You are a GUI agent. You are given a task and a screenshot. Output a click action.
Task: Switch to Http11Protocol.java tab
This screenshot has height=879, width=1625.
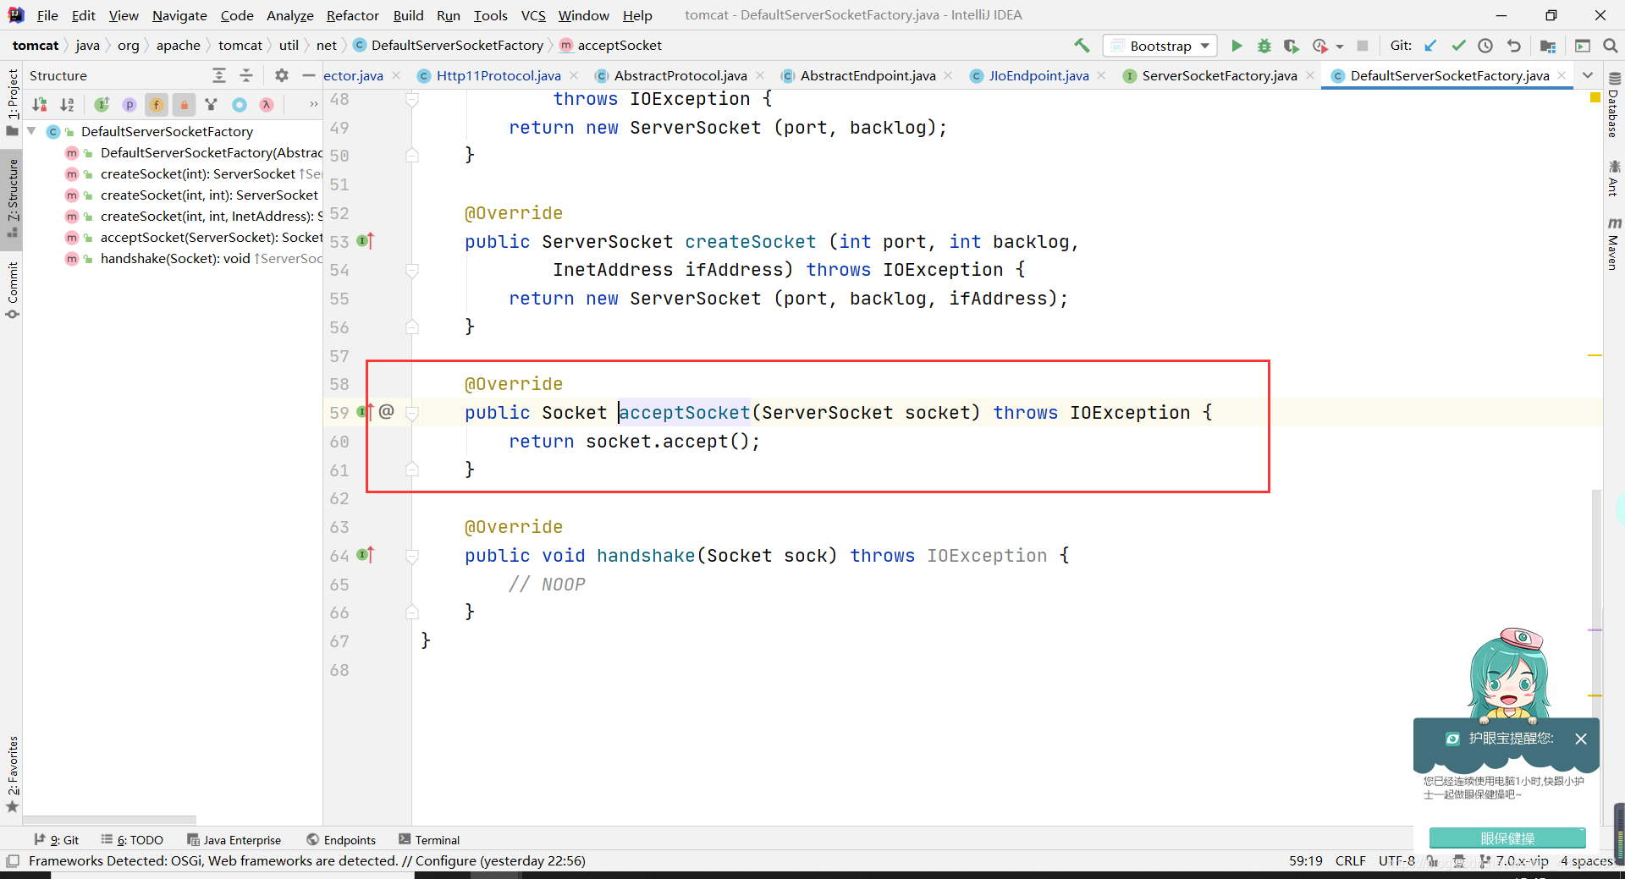tap(498, 75)
